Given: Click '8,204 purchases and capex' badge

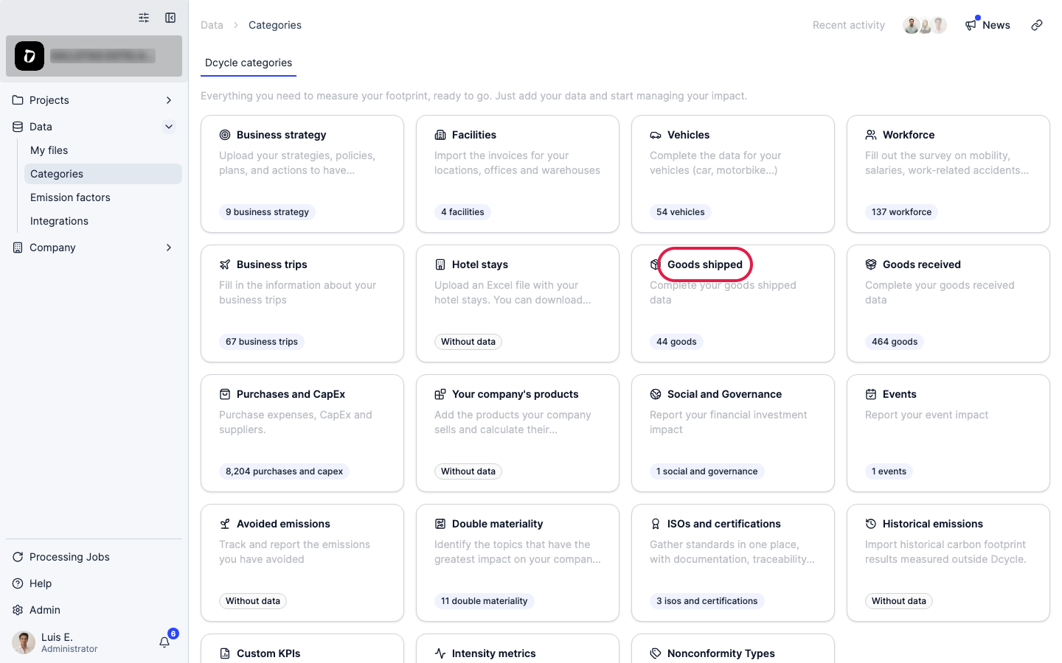Looking at the screenshot, I should click(284, 471).
